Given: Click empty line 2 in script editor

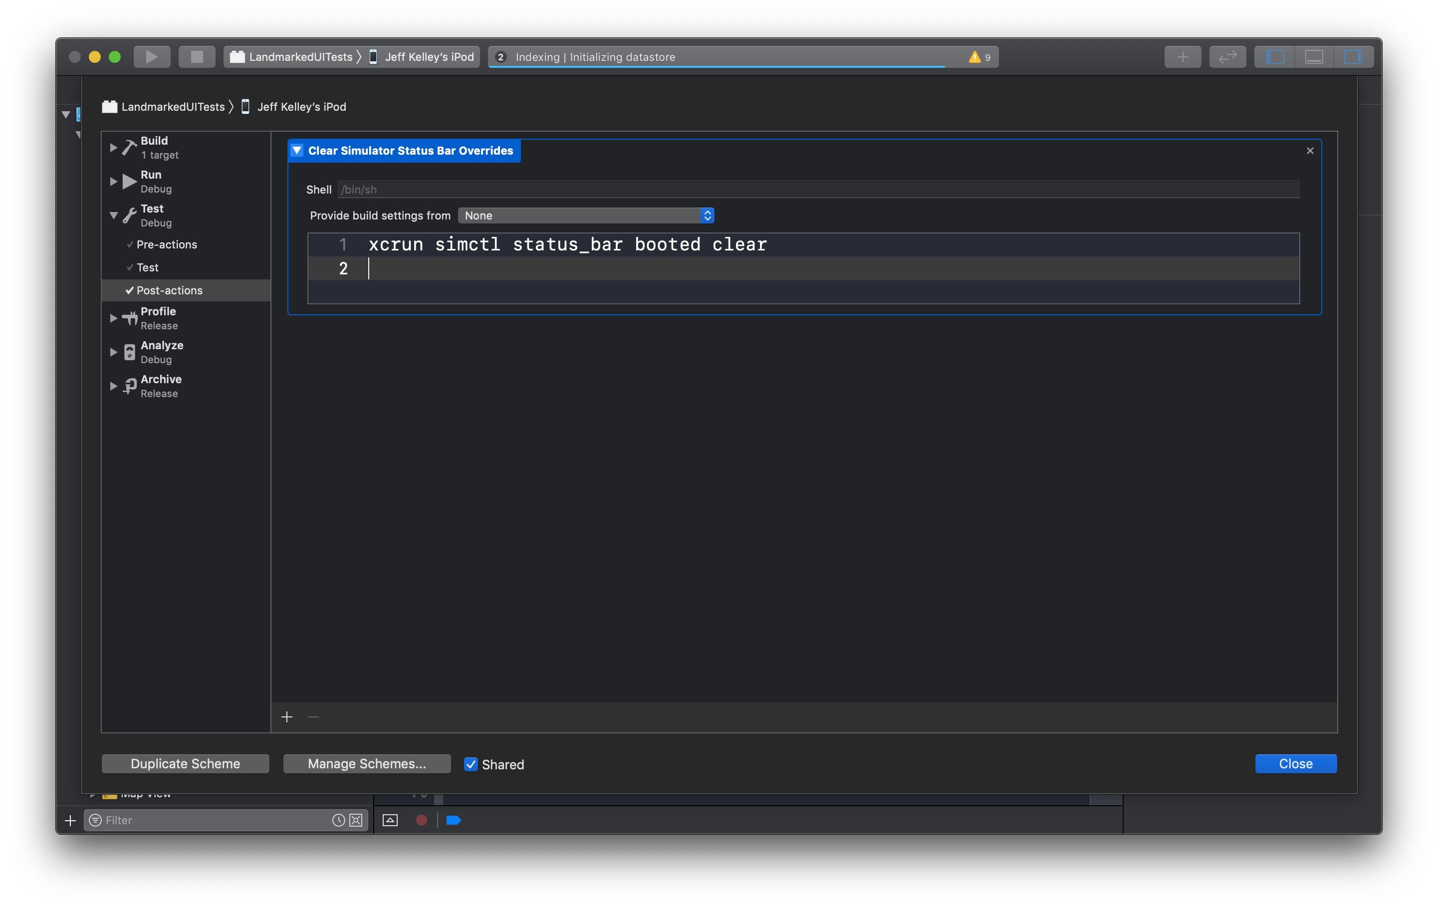Looking at the screenshot, I should click(803, 268).
